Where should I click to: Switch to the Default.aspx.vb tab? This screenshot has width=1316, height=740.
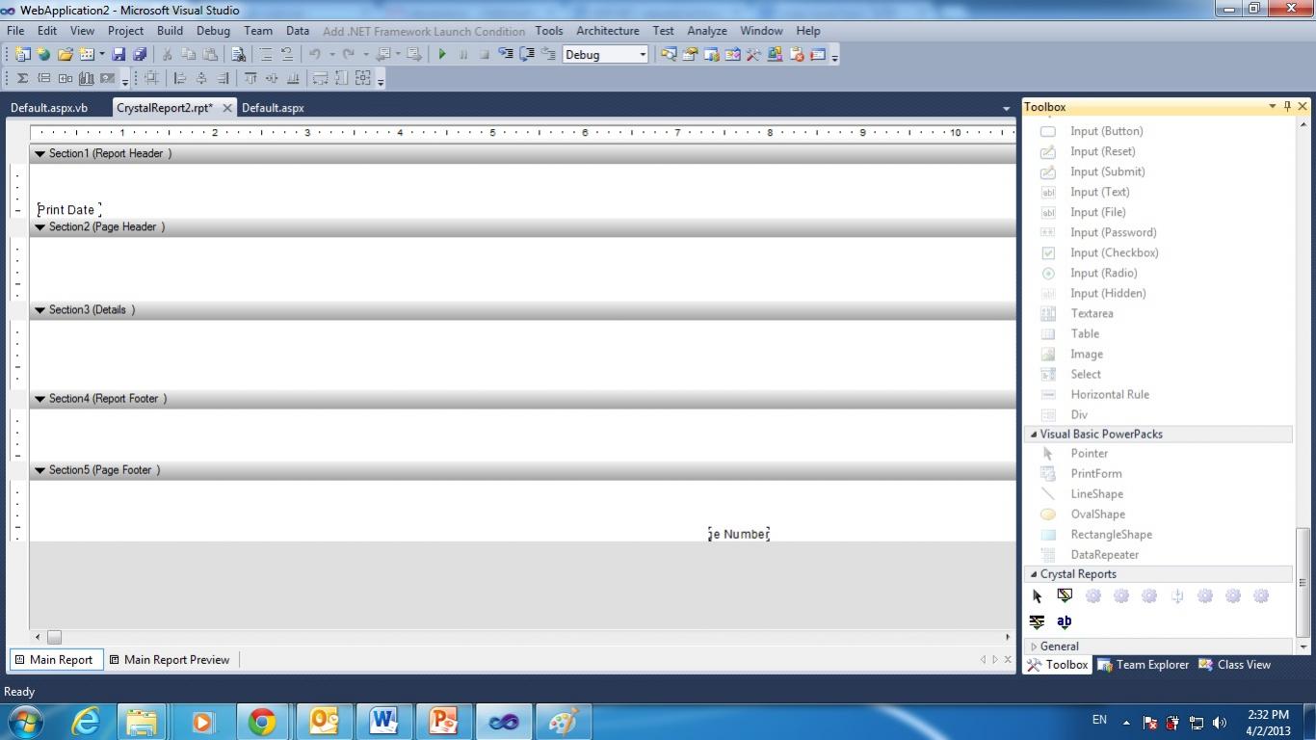[x=49, y=108]
